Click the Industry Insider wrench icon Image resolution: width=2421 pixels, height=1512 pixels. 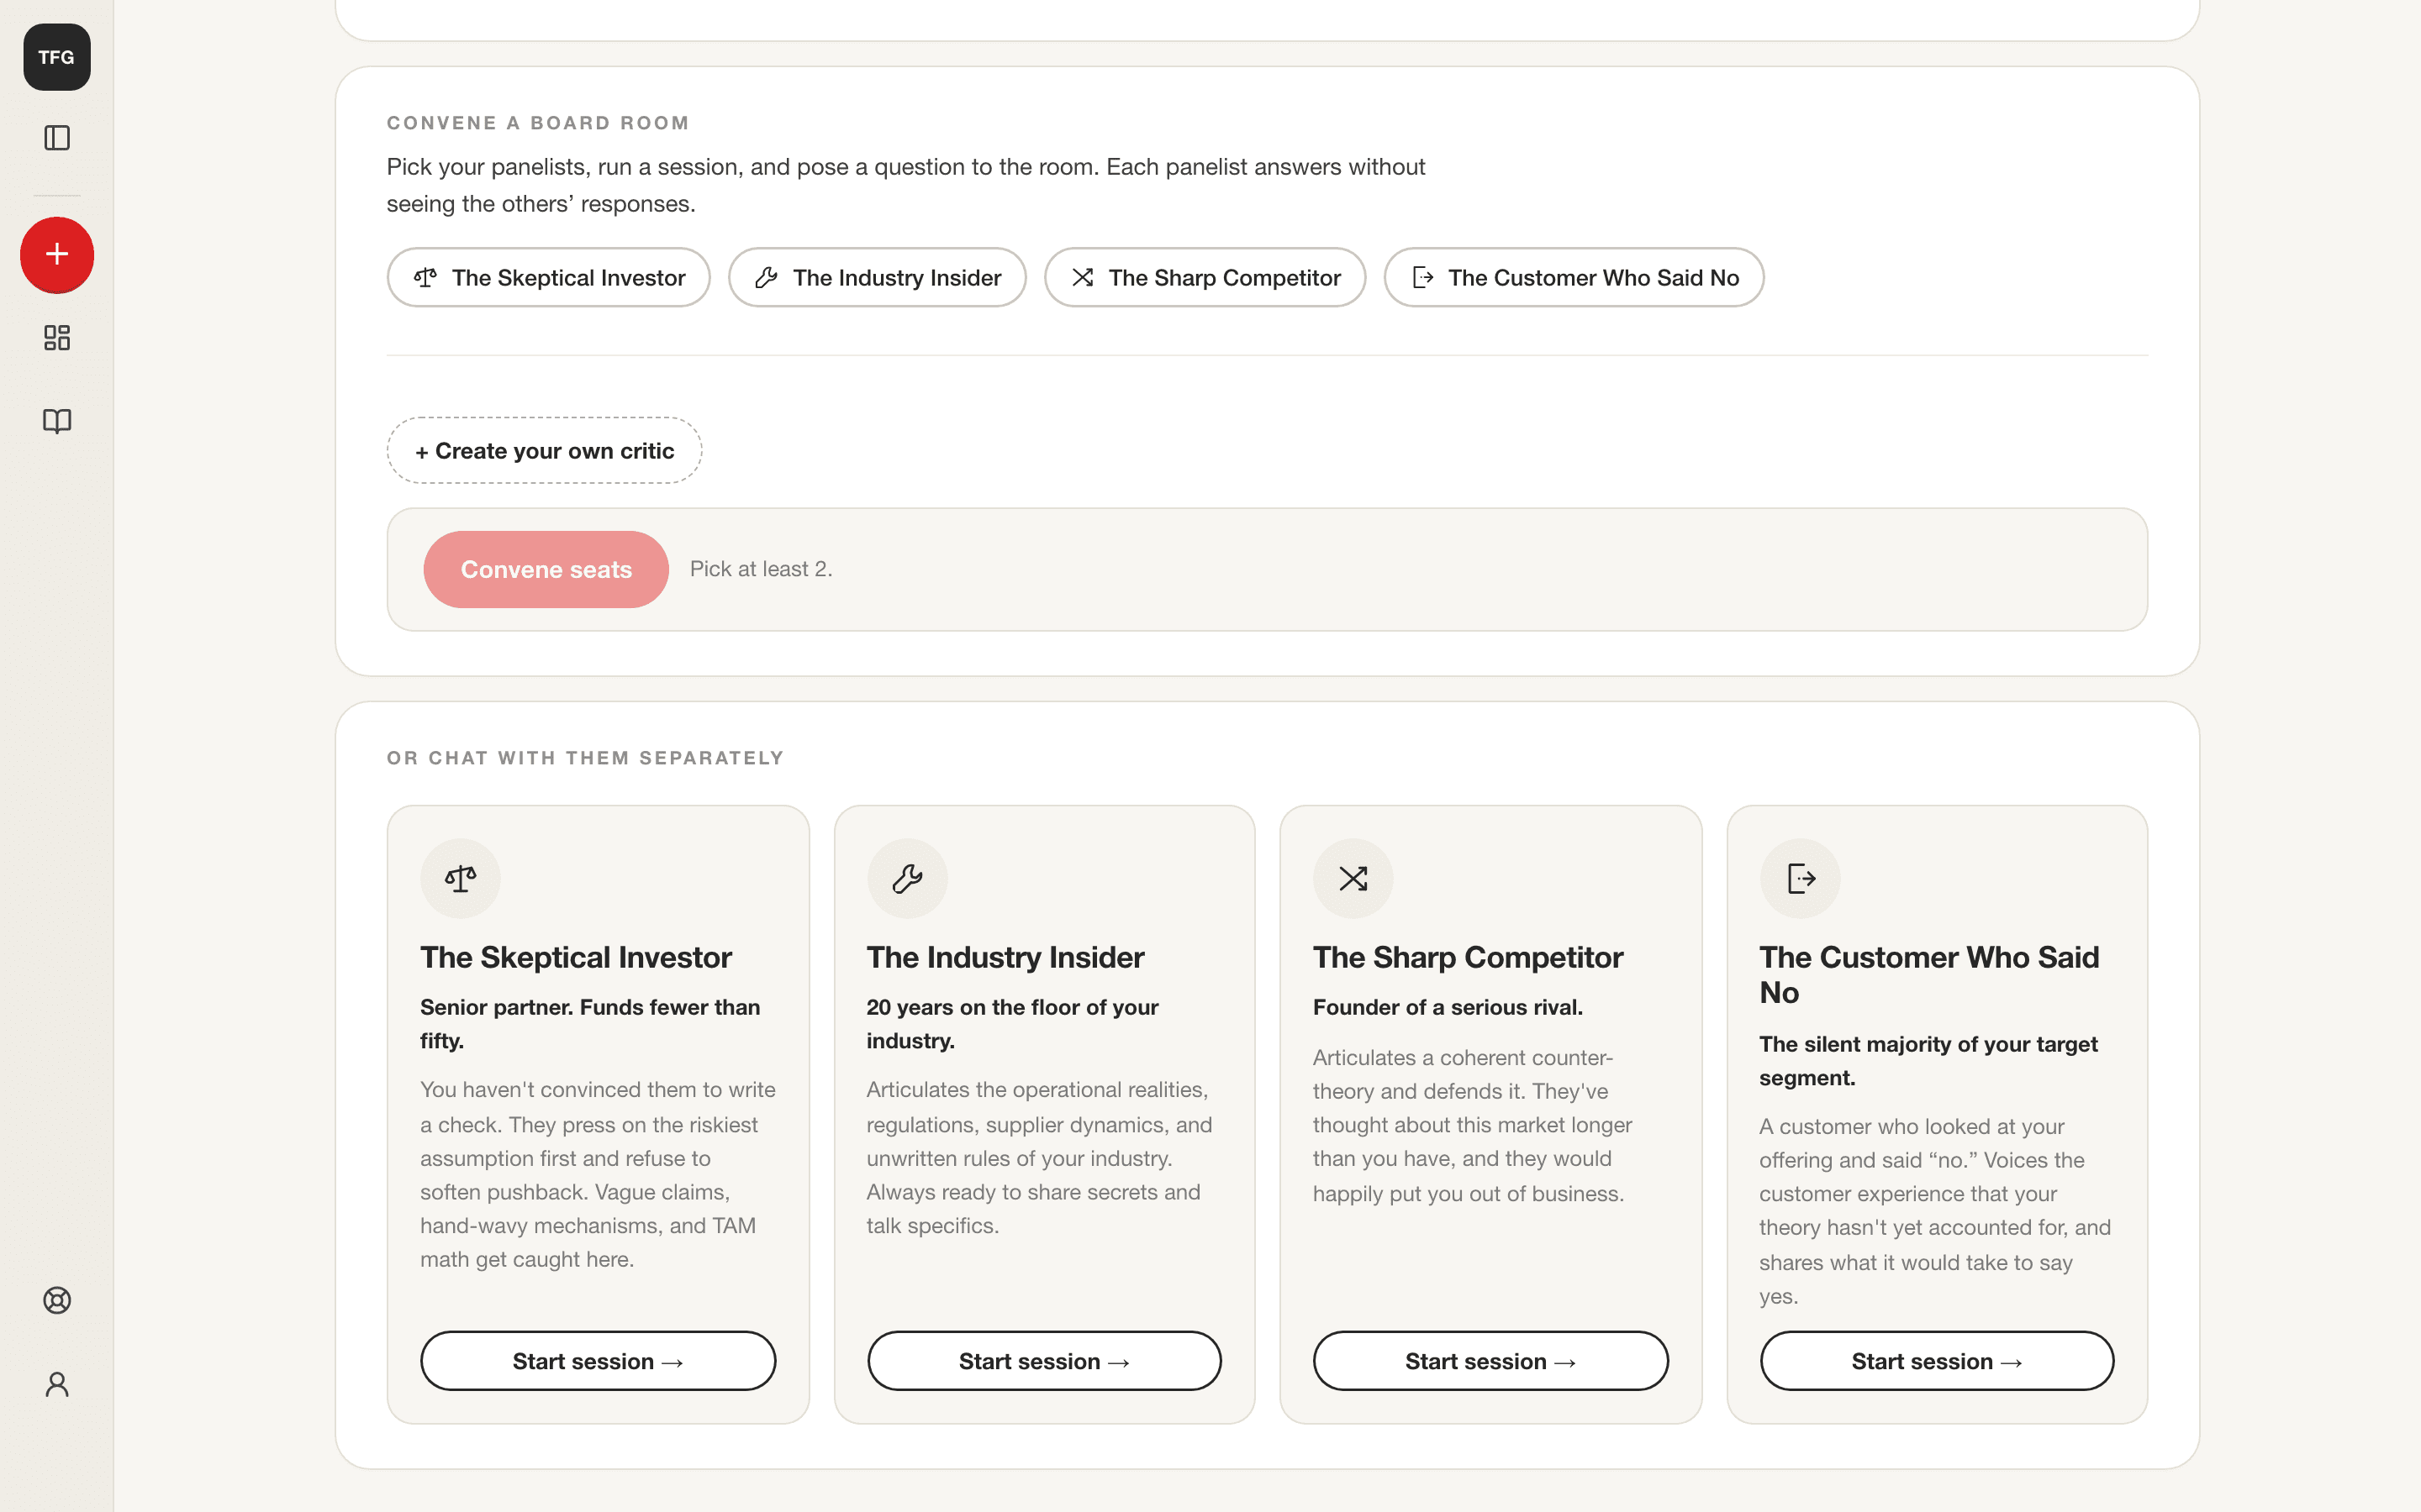pyautogui.click(x=906, y=878)
